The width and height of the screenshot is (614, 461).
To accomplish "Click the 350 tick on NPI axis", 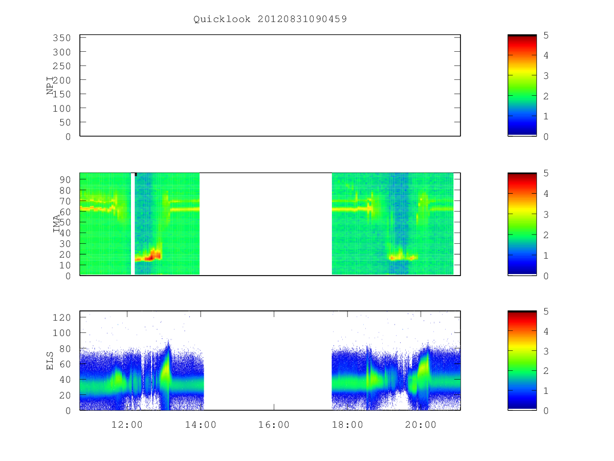I will tap(63, 38).
